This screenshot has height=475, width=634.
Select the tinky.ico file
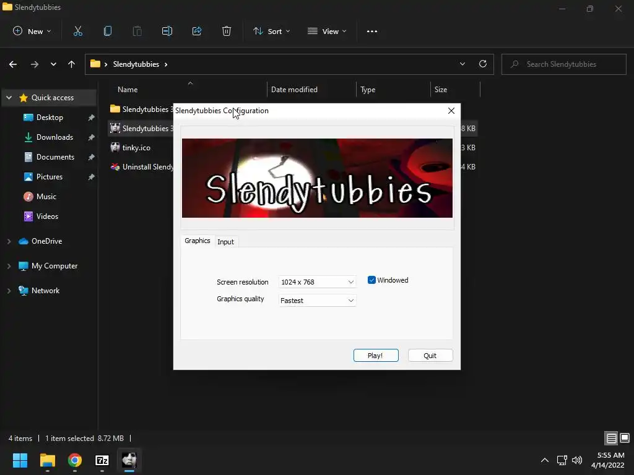[x=136, y=147]
